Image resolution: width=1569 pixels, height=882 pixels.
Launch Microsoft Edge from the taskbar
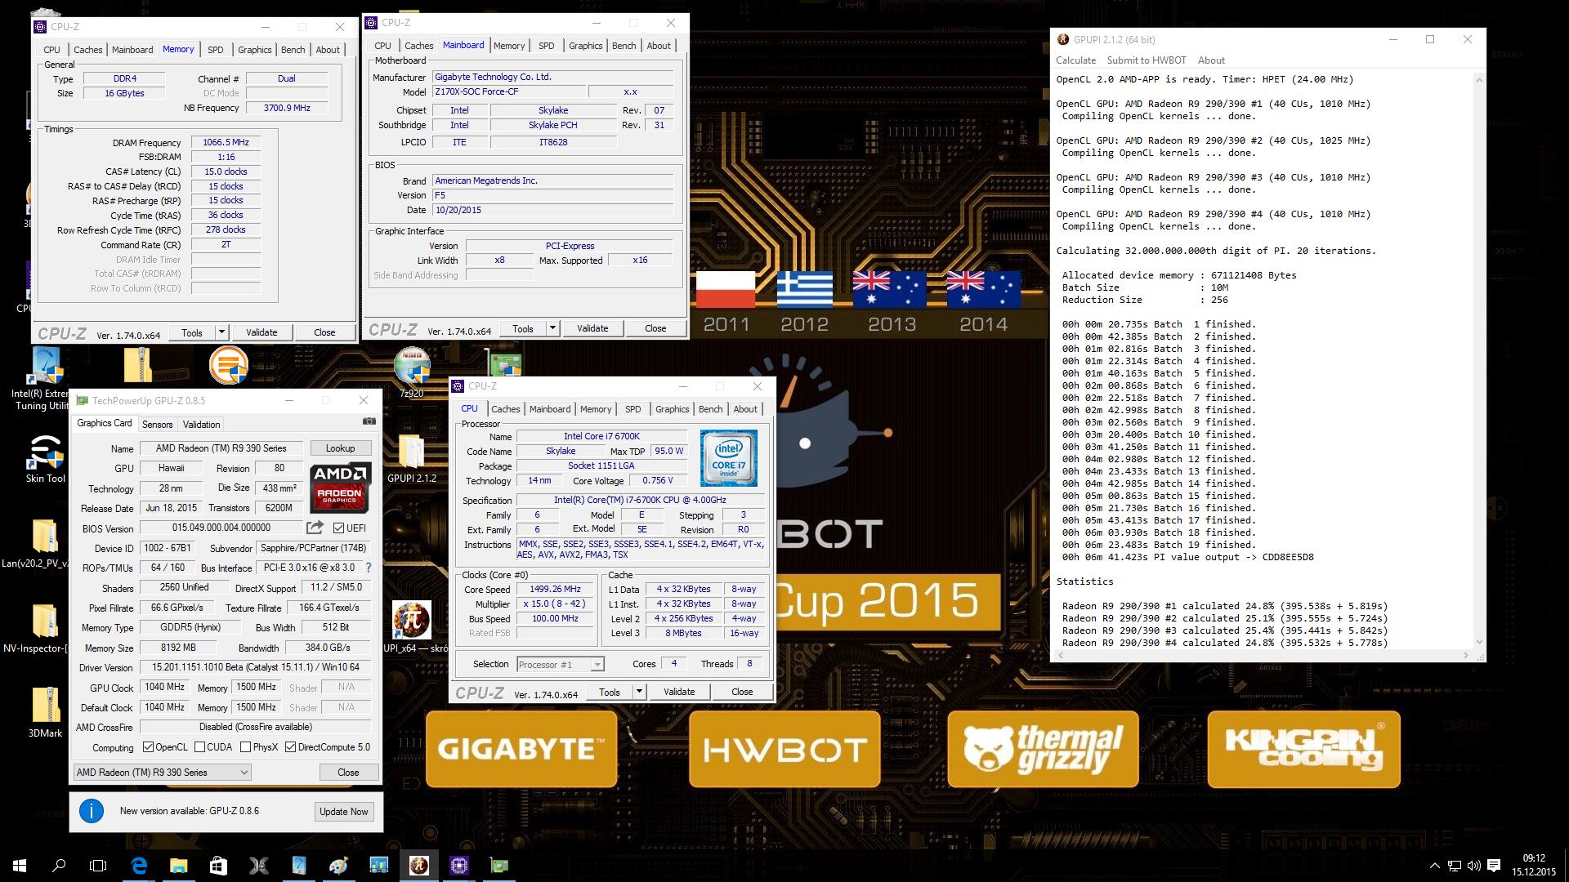(138, 865)
